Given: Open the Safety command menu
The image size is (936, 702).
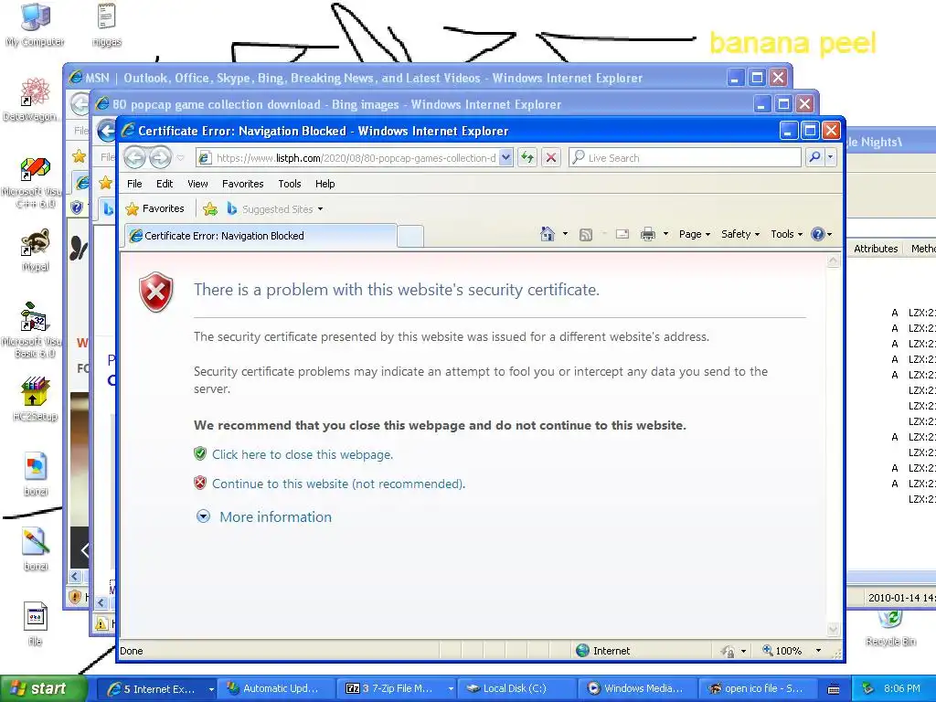Looking at the screenshot, I should (x=740, y=234).
